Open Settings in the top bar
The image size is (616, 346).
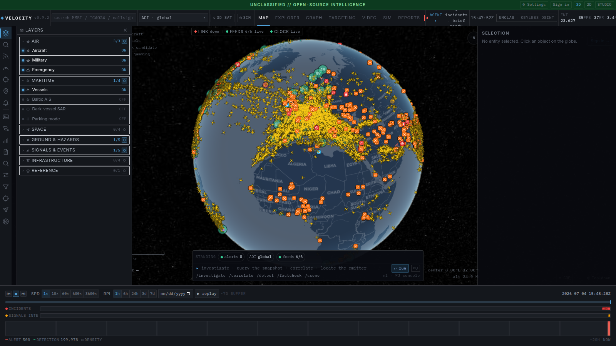click(534, 5)
